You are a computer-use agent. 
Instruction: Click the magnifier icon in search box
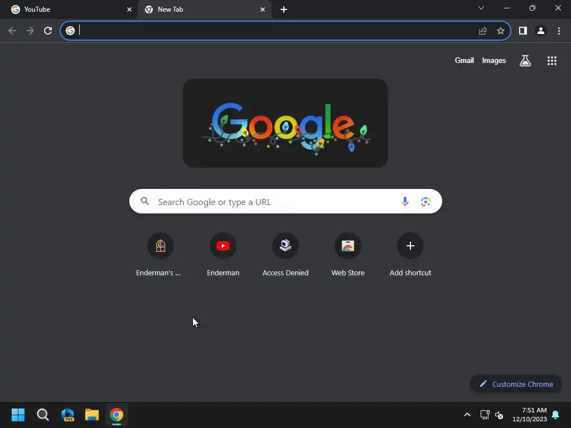click(x=144, y=201)
